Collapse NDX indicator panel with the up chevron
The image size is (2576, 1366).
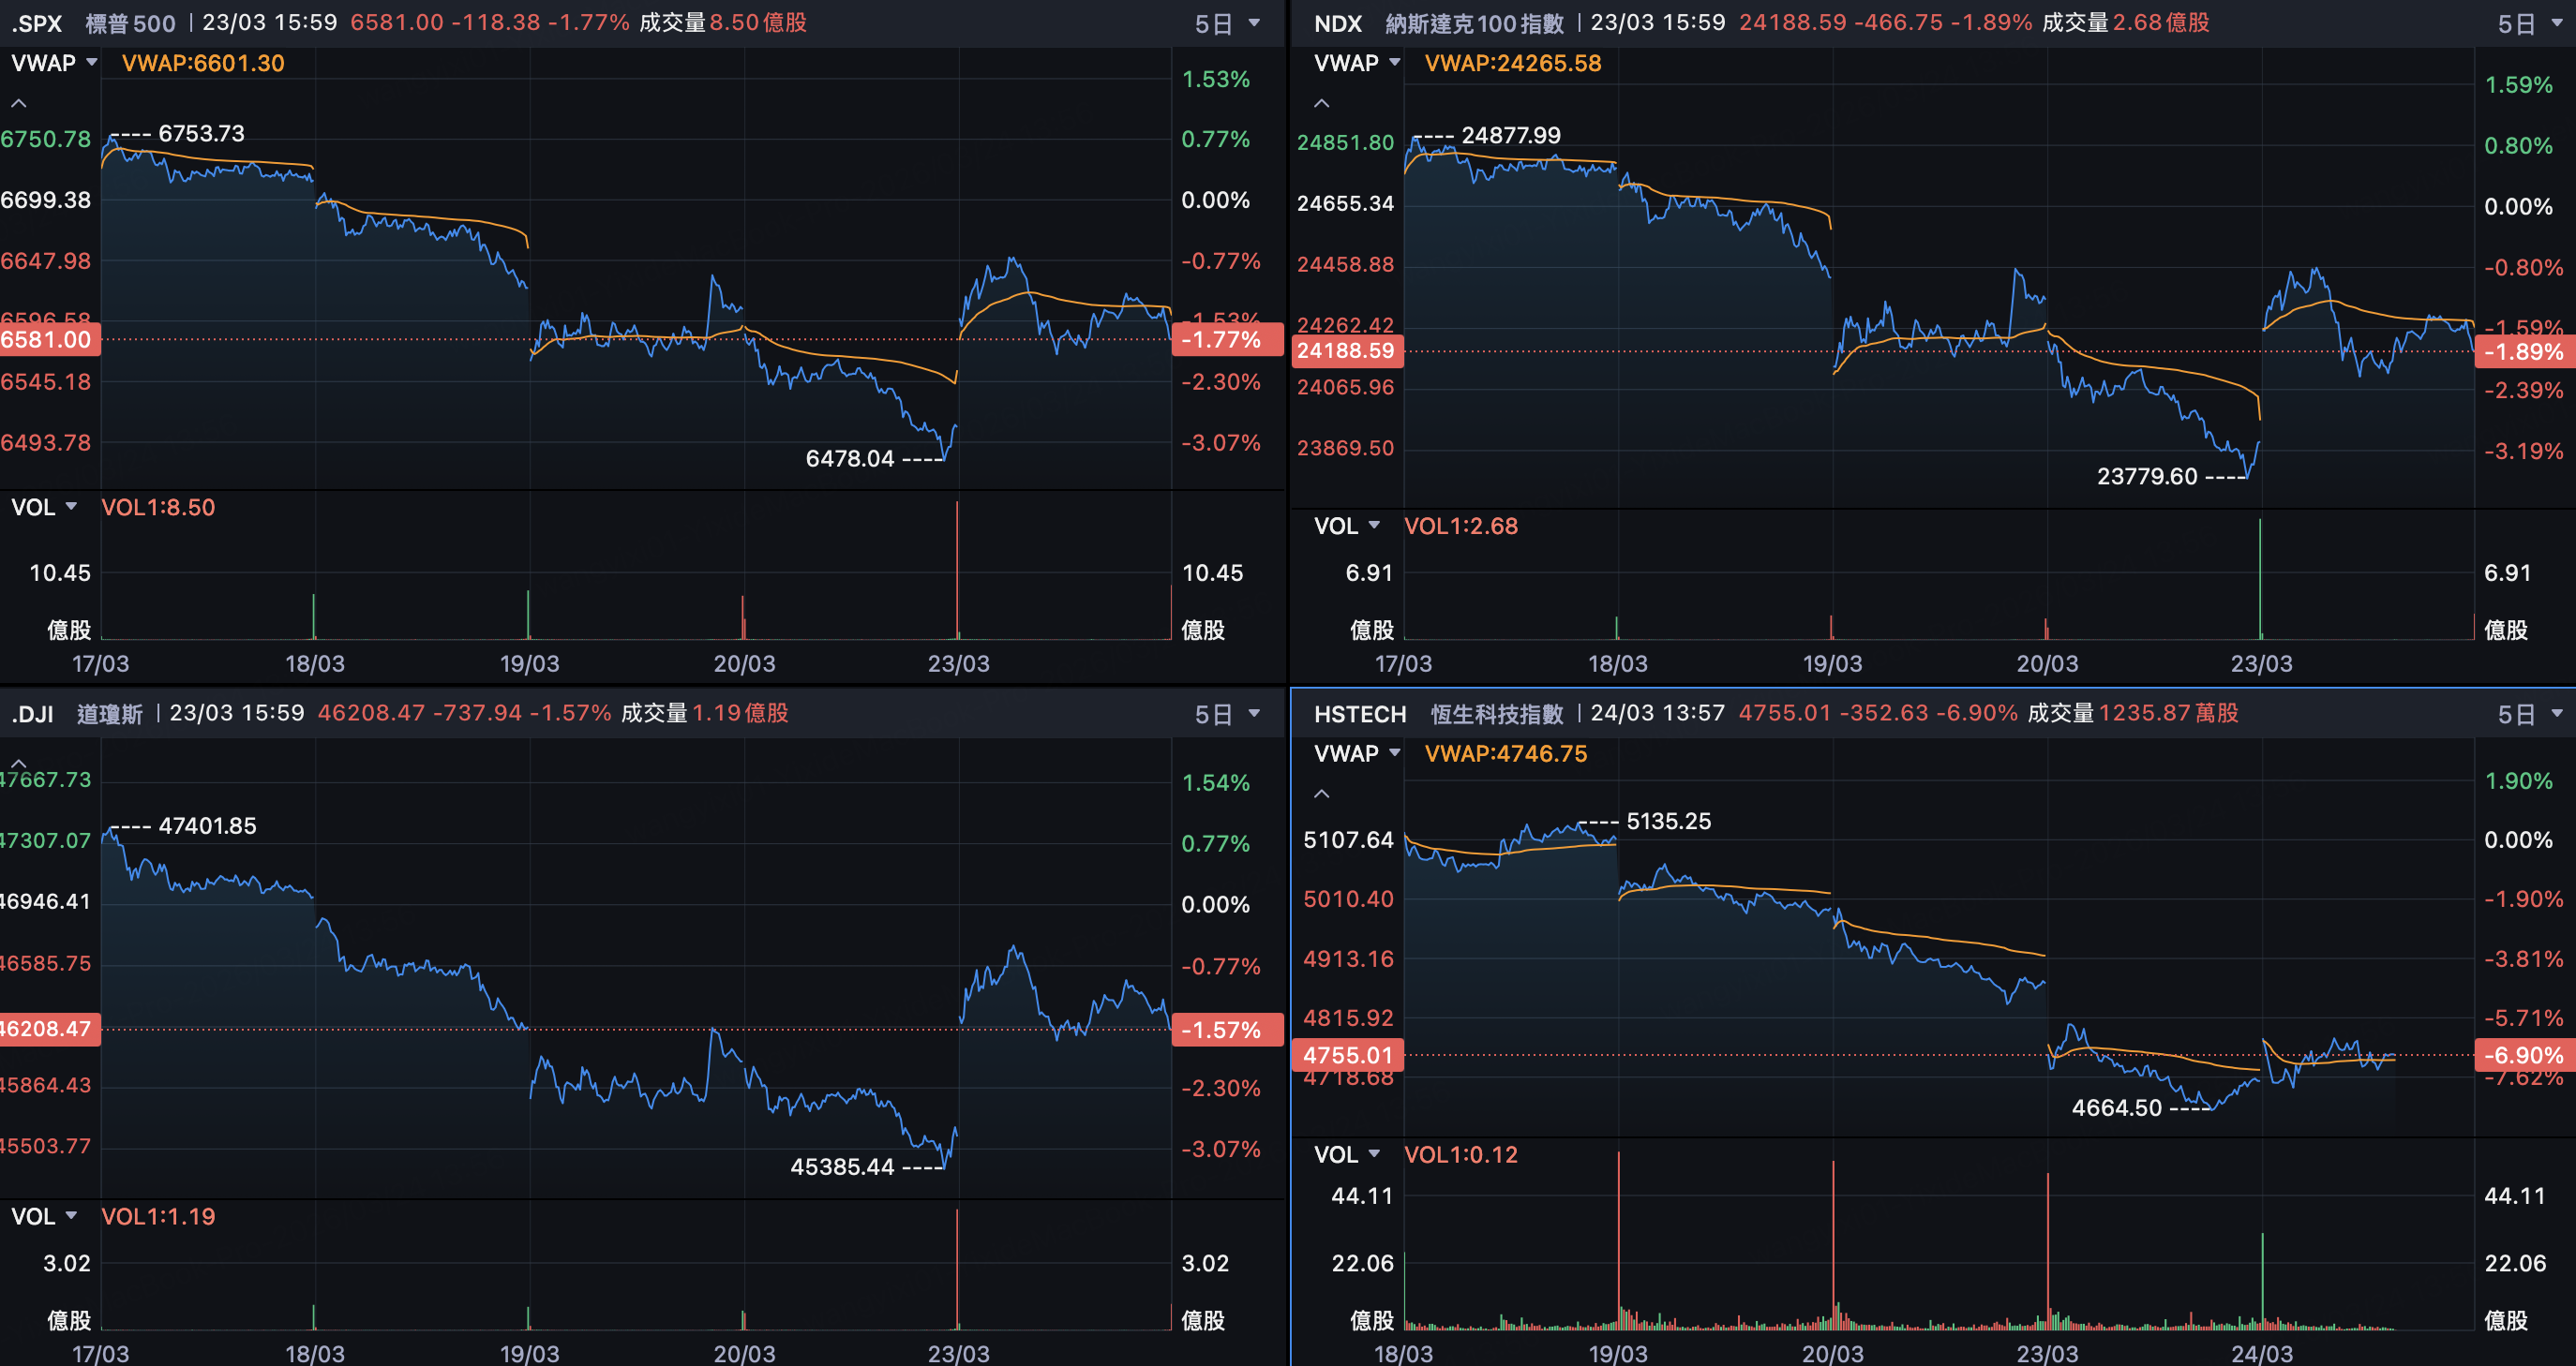1322,103
